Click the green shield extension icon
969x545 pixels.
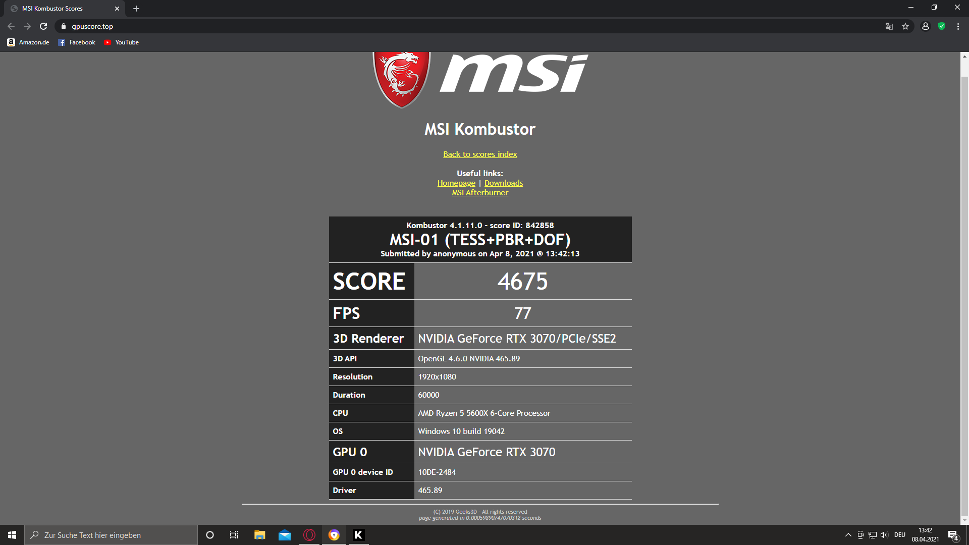coord(942,26)
